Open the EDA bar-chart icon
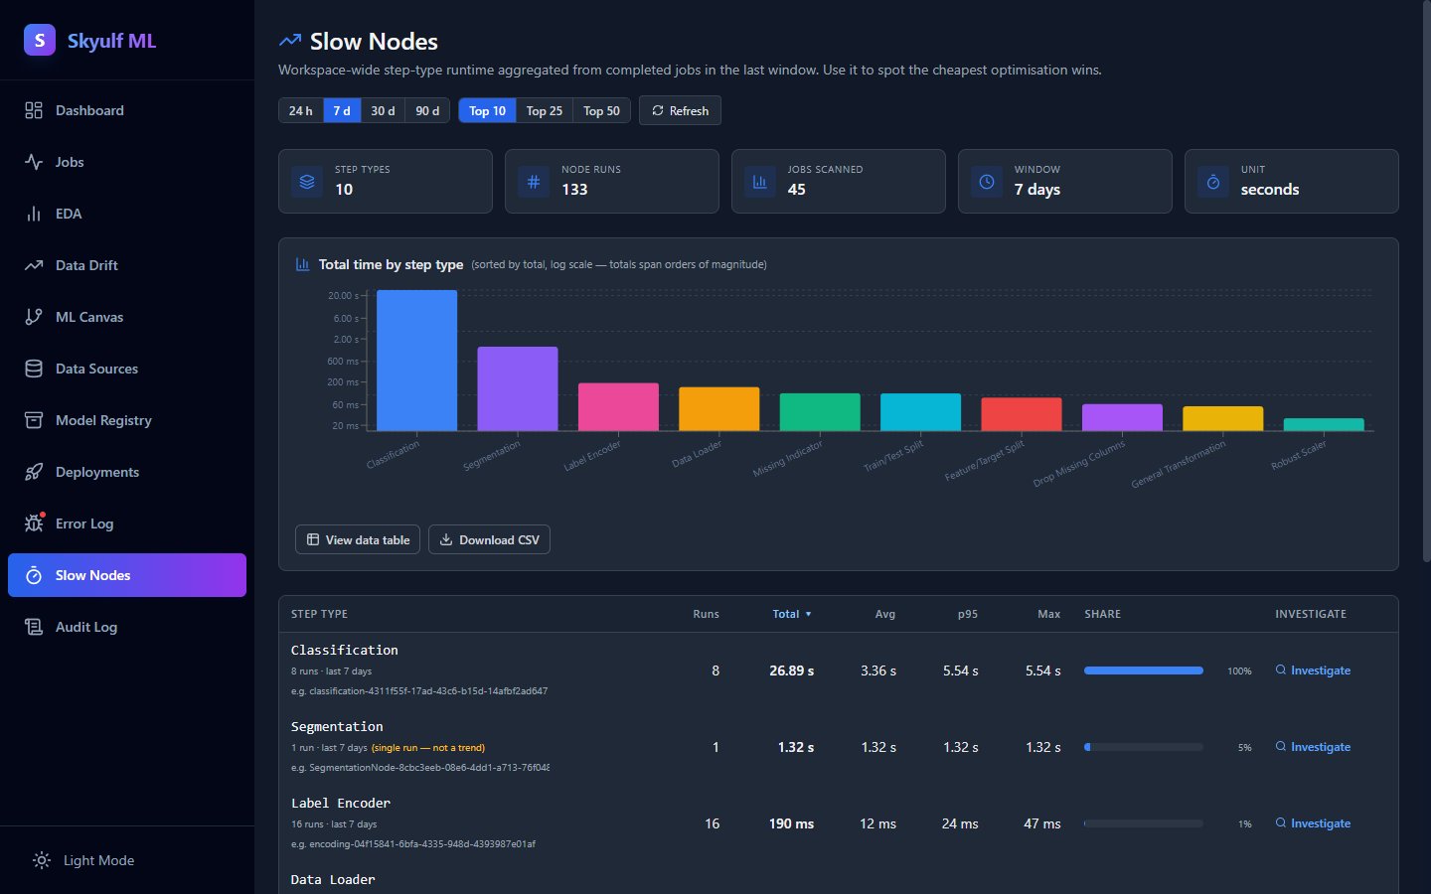 point(34,214)
